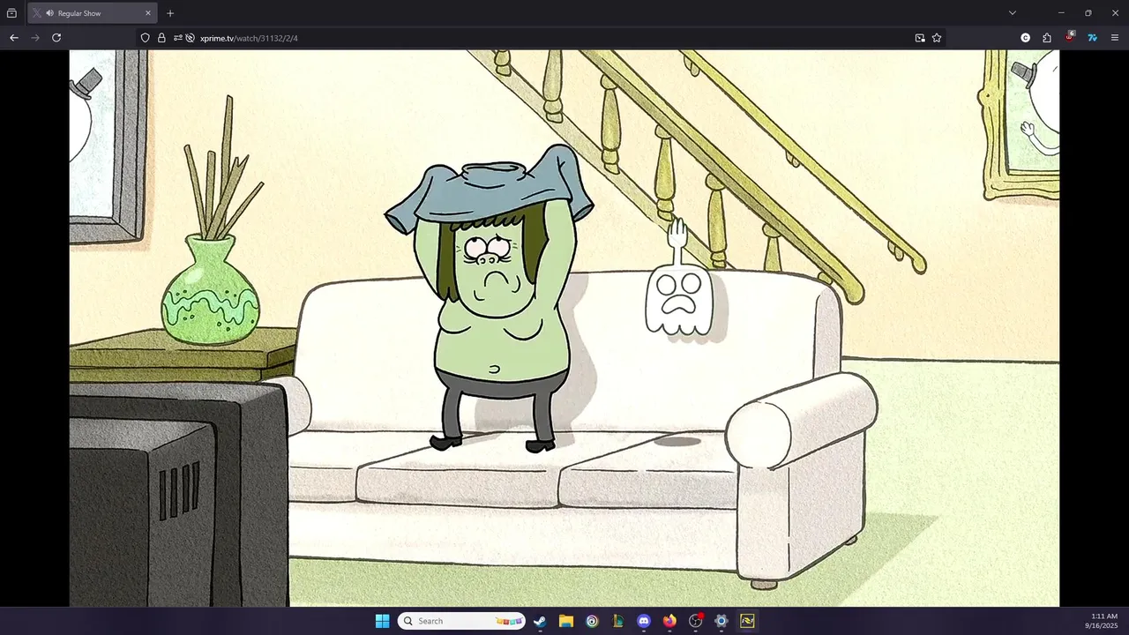Click the video player to pause

click(564, 328)
